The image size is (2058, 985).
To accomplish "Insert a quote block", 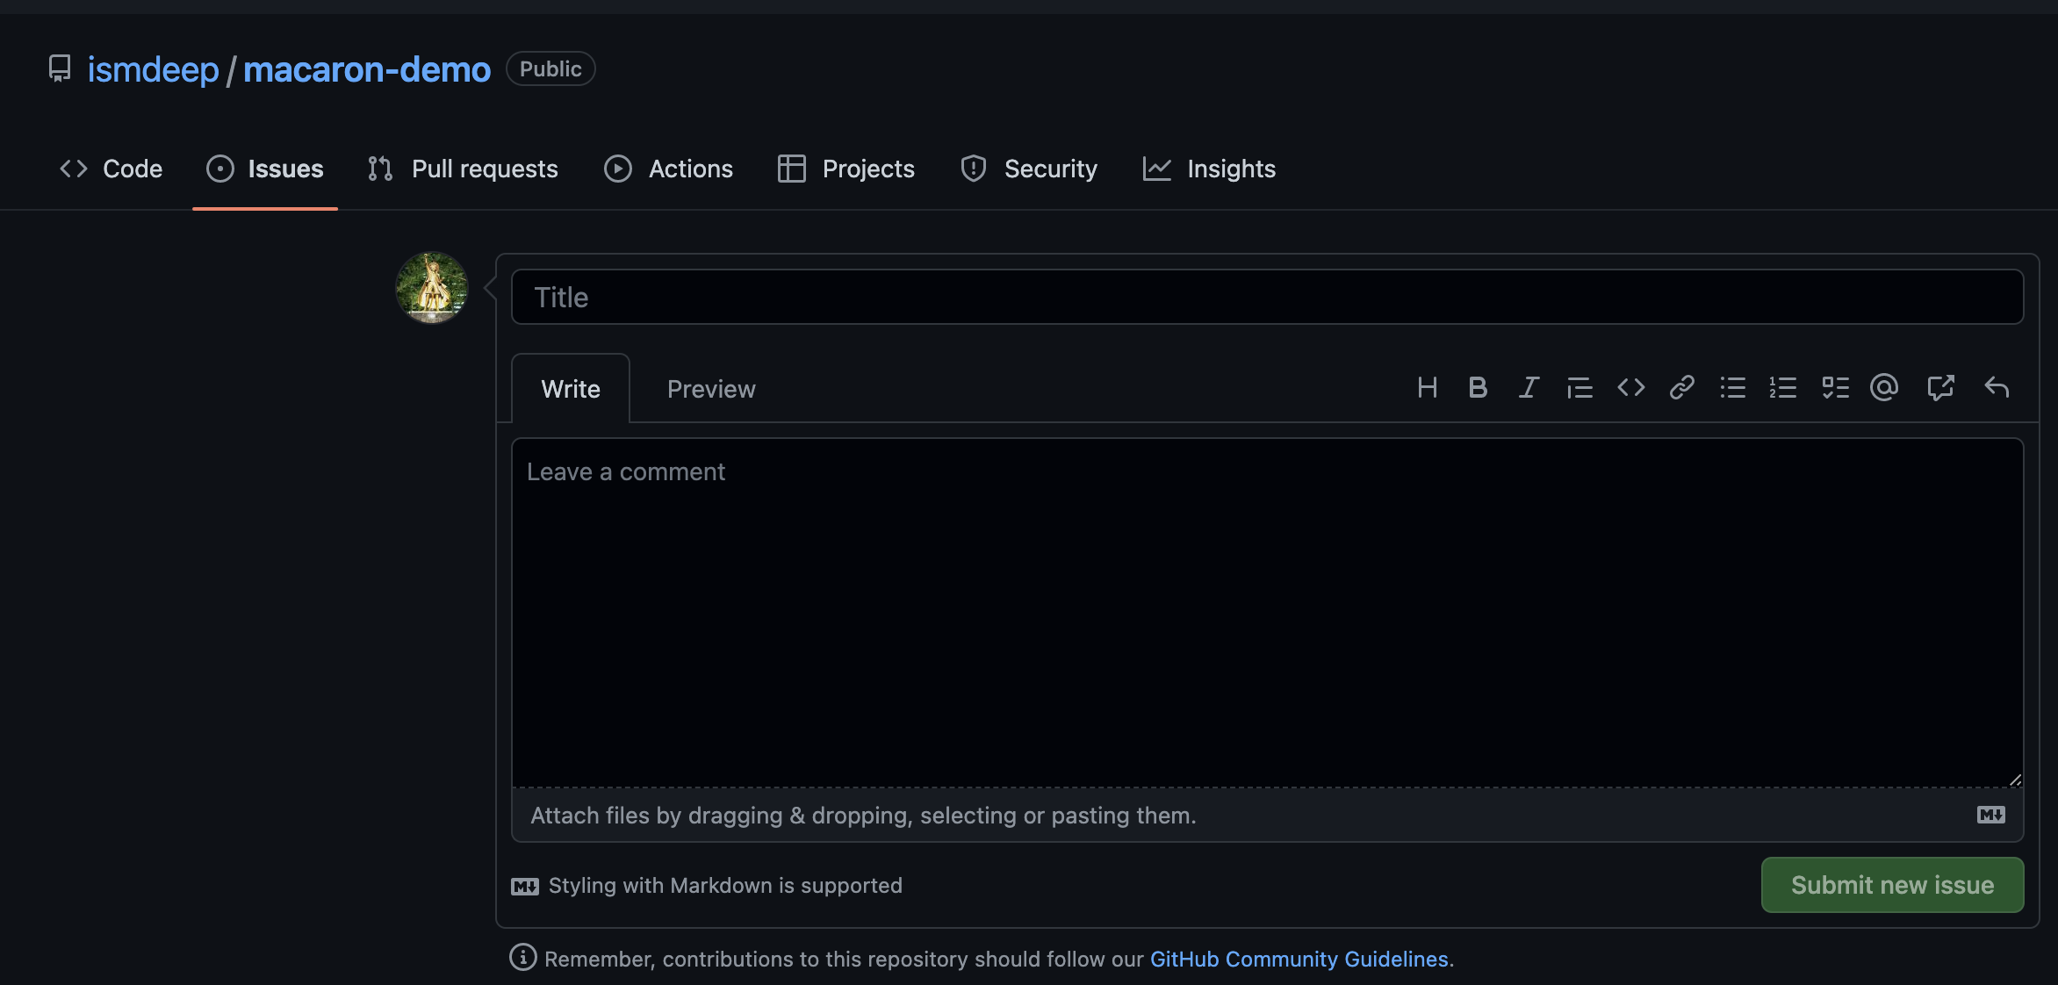I will (1579, 387).
